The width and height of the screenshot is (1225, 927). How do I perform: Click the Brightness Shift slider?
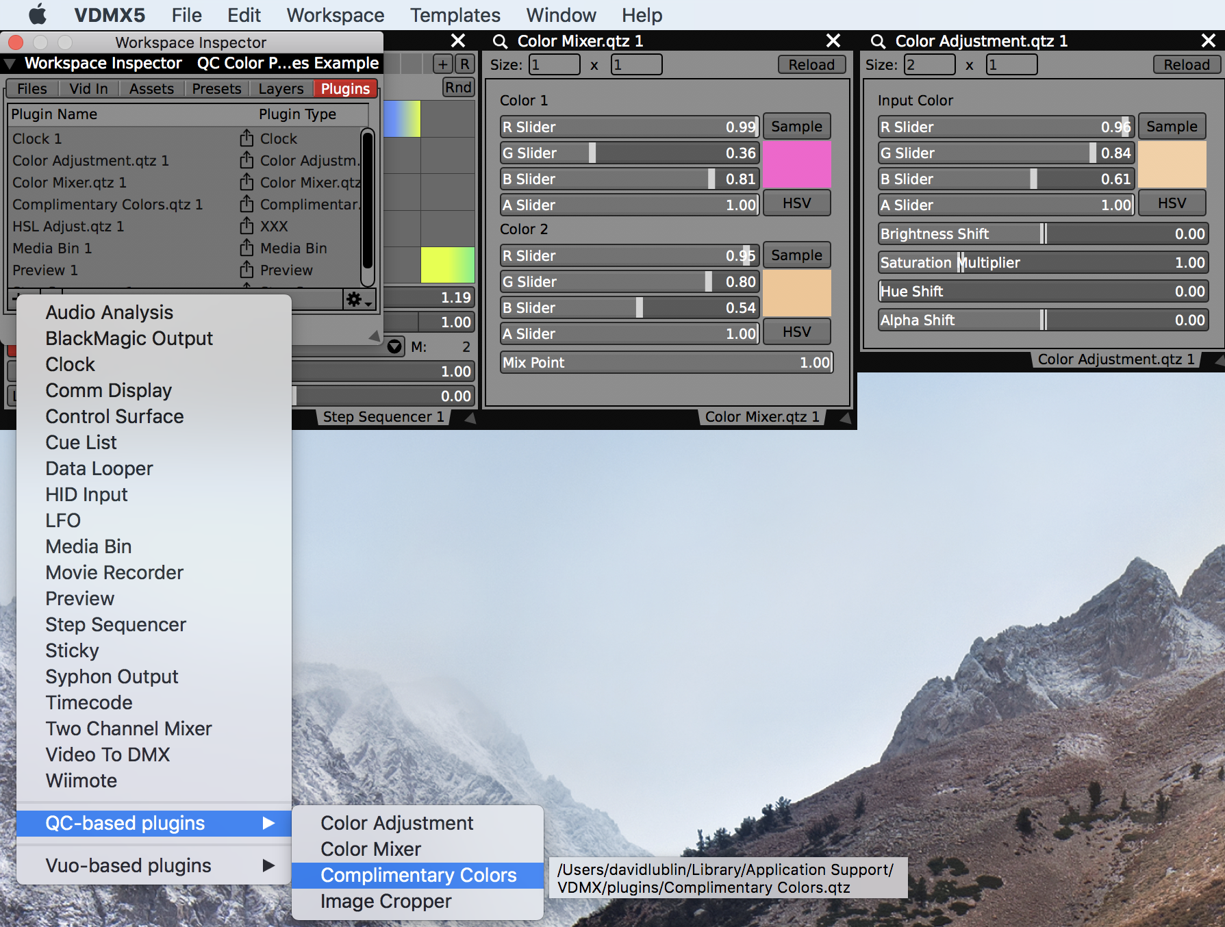tap(1043, 233)
